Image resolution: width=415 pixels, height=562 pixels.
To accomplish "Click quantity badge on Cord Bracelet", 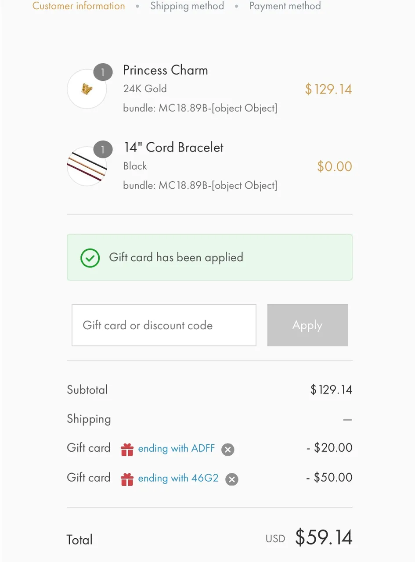I will pyautogui.click(x=103, y=150).
